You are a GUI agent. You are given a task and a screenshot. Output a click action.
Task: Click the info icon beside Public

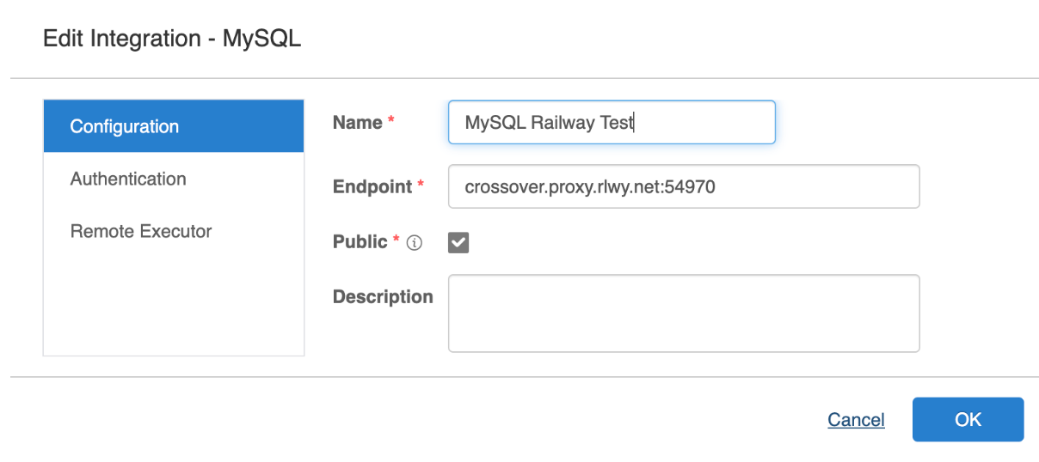415,243
